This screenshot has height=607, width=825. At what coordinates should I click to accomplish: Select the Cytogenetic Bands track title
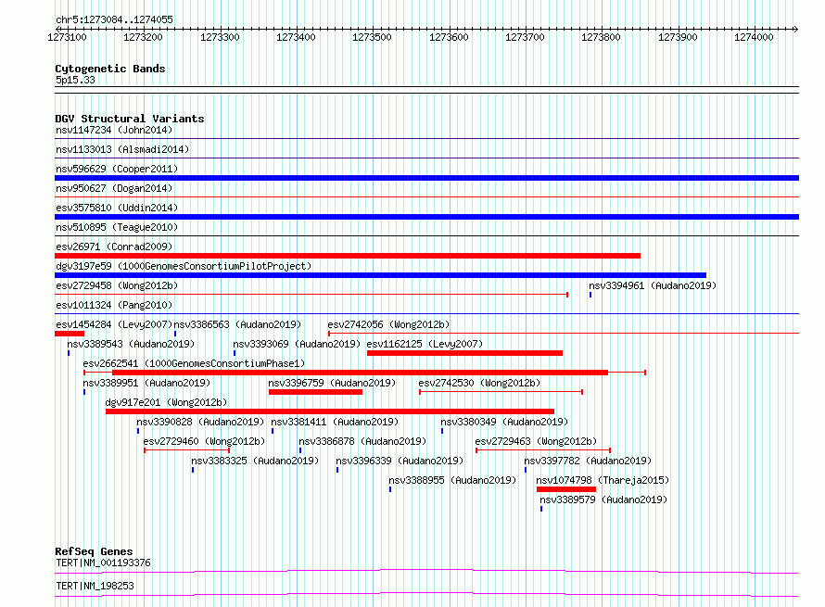[x=110, y=69]
